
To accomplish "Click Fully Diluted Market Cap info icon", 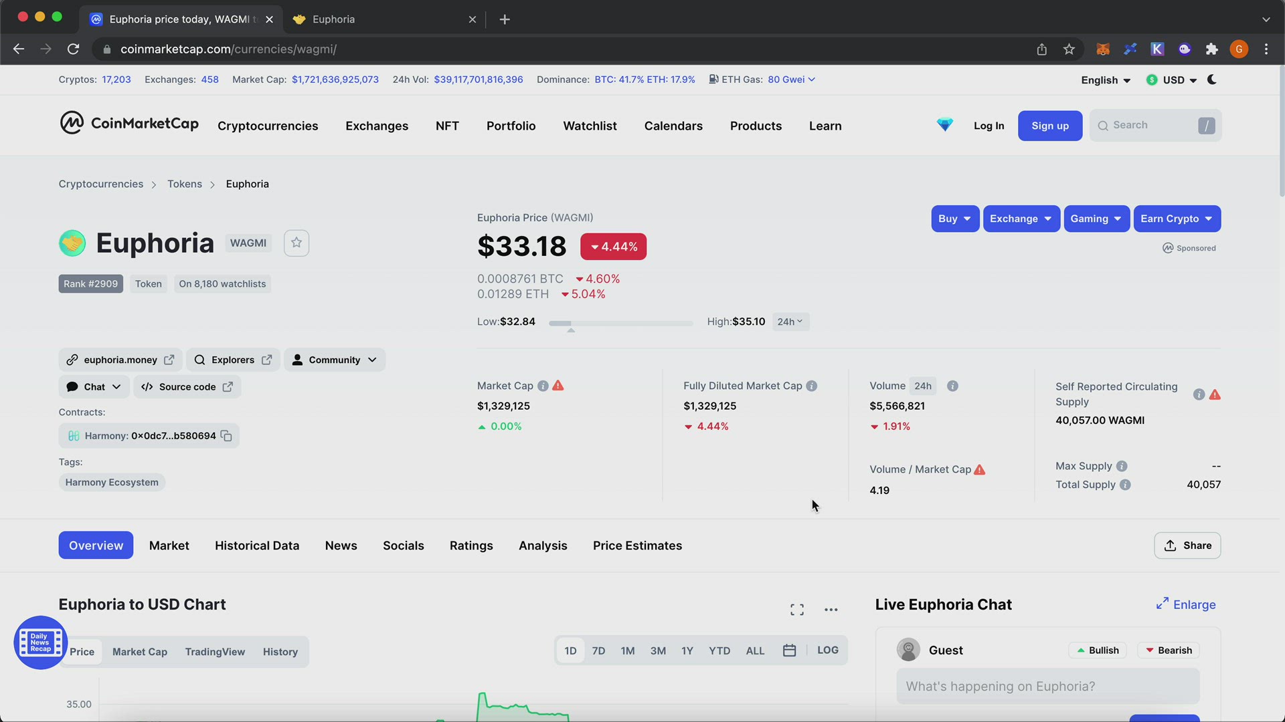I will [x=811, y=386].
